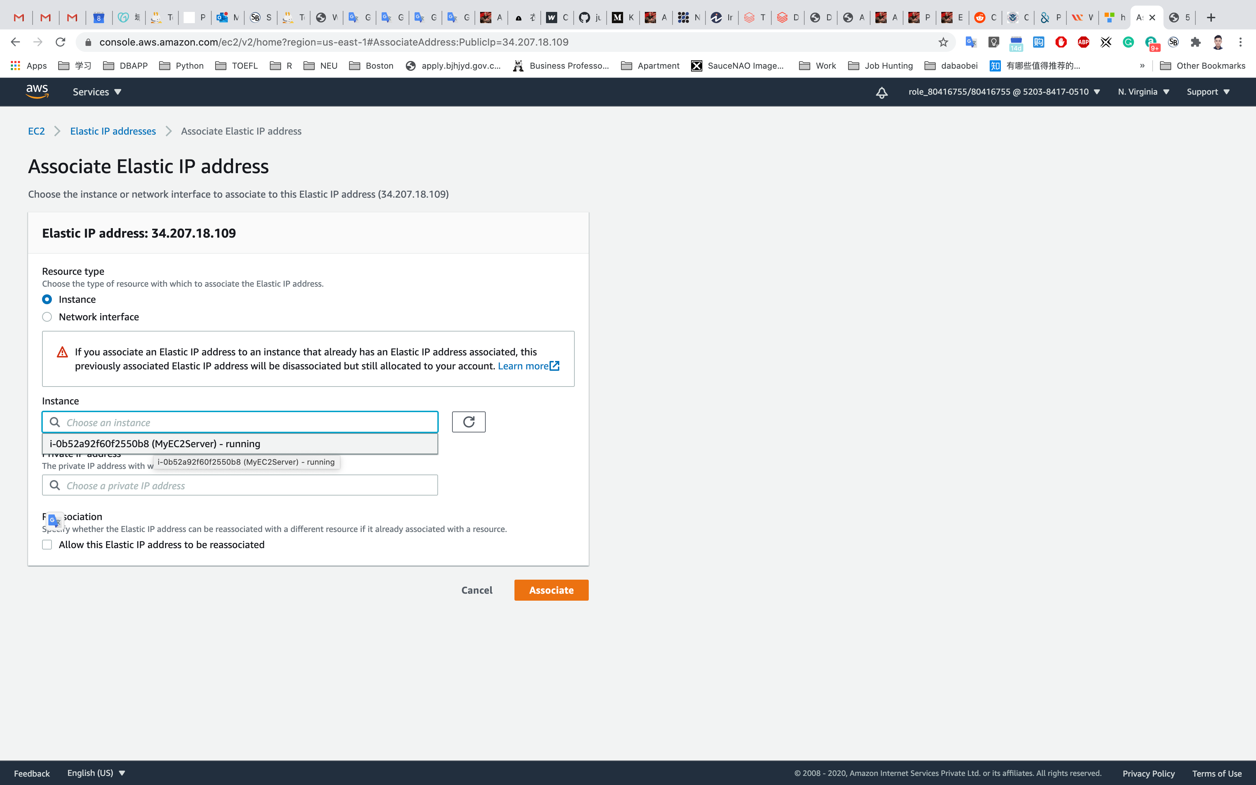Select the Instance radio button
The image size is (1256, 785).
[47, 300]
